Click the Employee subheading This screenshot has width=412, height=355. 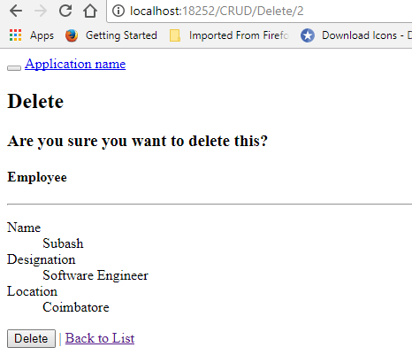point(37,177)
